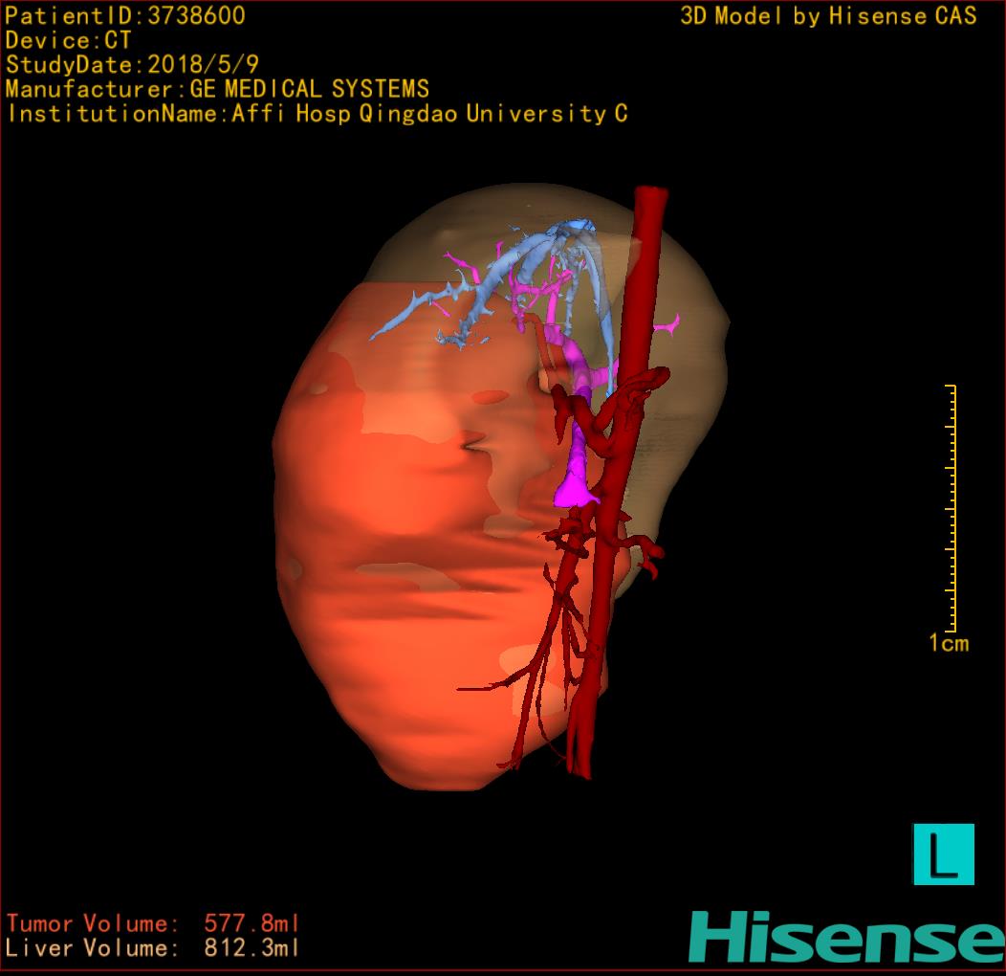Click the Hisense logo

click(x=845, y=936)
